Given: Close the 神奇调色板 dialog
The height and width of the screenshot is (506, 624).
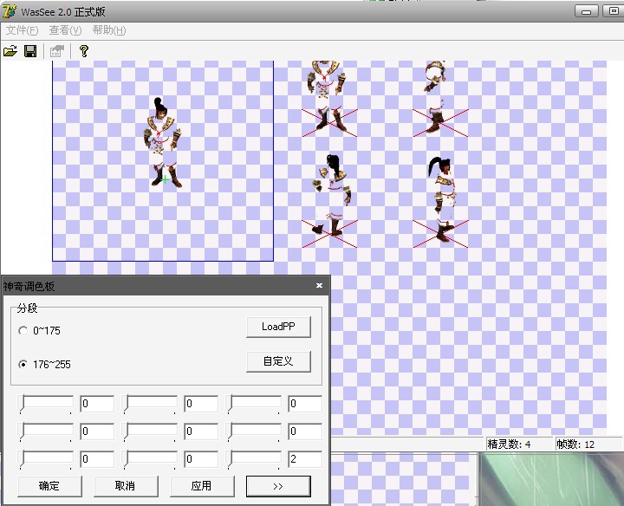Looking at the screenshot, I should pyautogui.click(x=319, y=285).
